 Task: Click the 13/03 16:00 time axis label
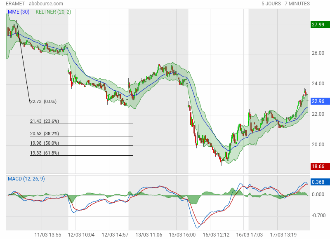[182, 235]
